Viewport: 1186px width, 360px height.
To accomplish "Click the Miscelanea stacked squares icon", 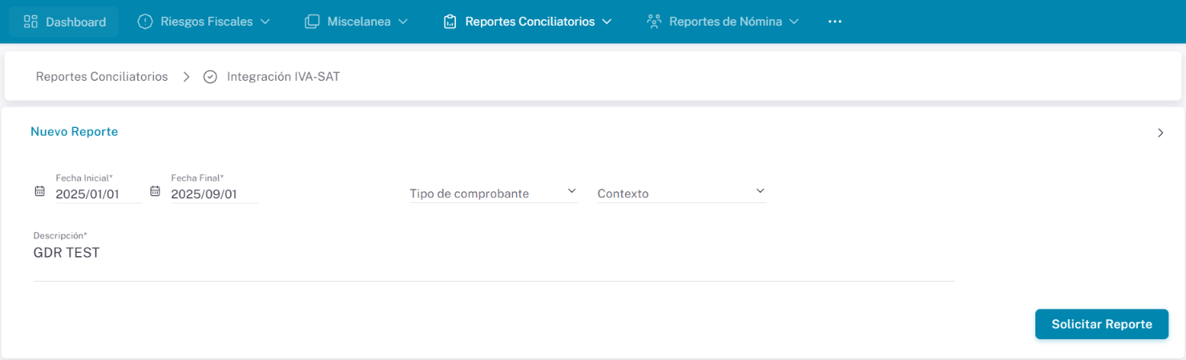I will point(313,22).
